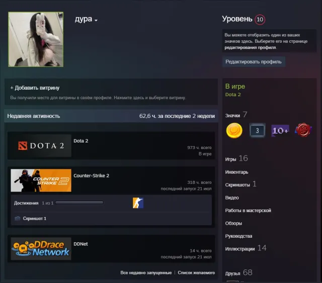Open the Игры 16 section
The width and height of the screenshot is (322, 283).
click(236, 159)
